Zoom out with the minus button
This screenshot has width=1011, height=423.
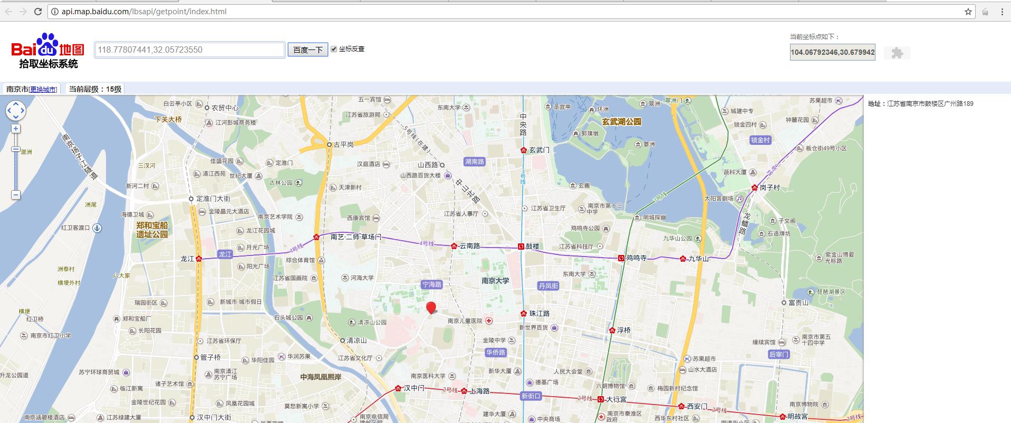16,195
